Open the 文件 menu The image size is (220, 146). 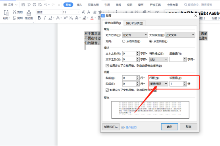point(11,5)
